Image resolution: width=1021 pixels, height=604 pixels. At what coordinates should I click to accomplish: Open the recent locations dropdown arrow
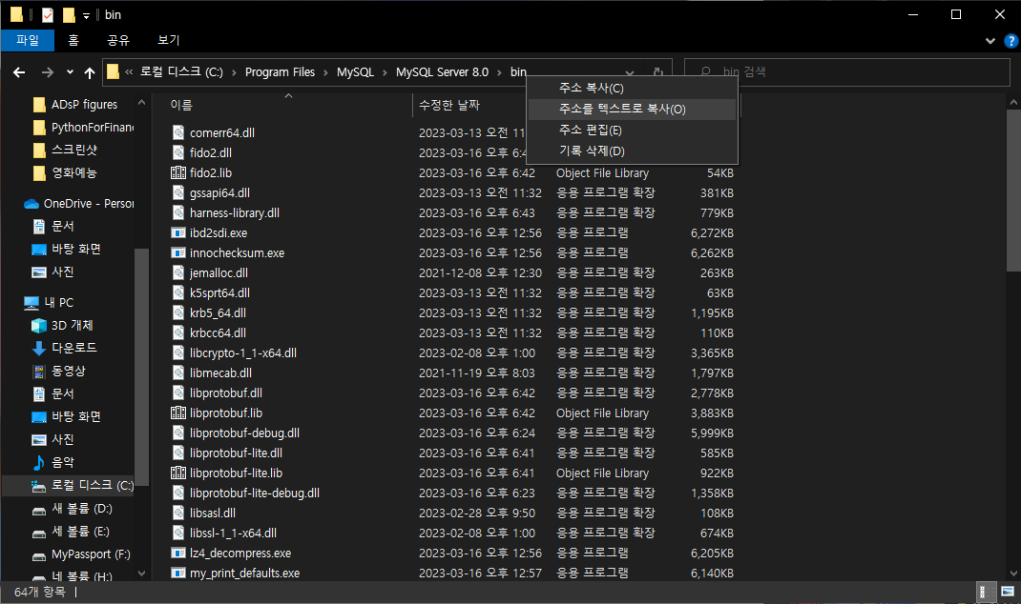[70, 72]
